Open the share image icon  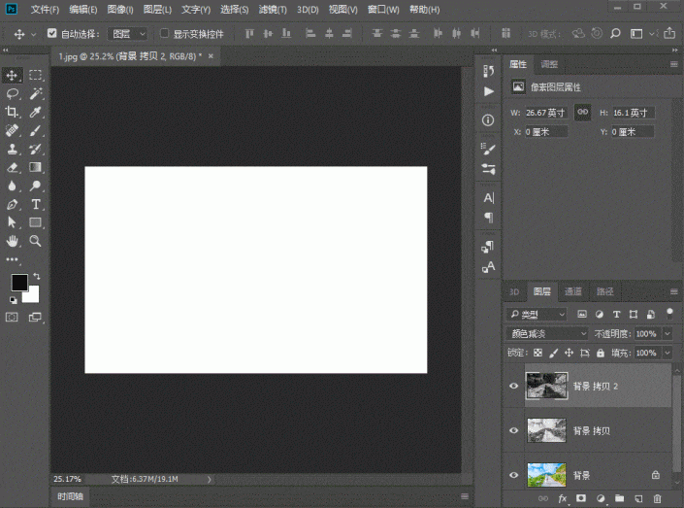(x=669, y=33)
